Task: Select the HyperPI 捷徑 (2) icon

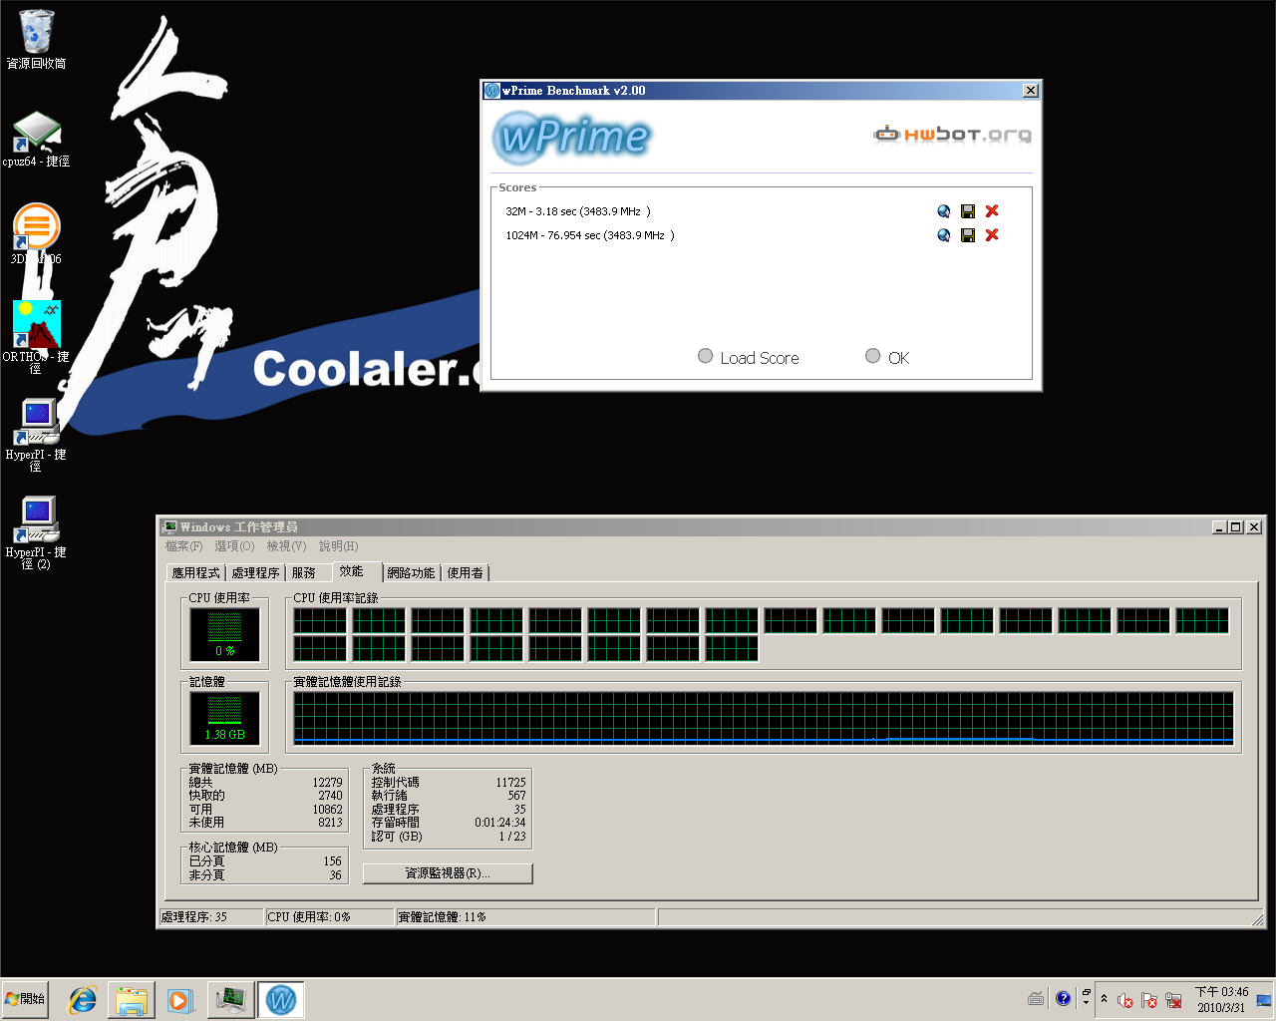Action: click(x=37, y=532)
